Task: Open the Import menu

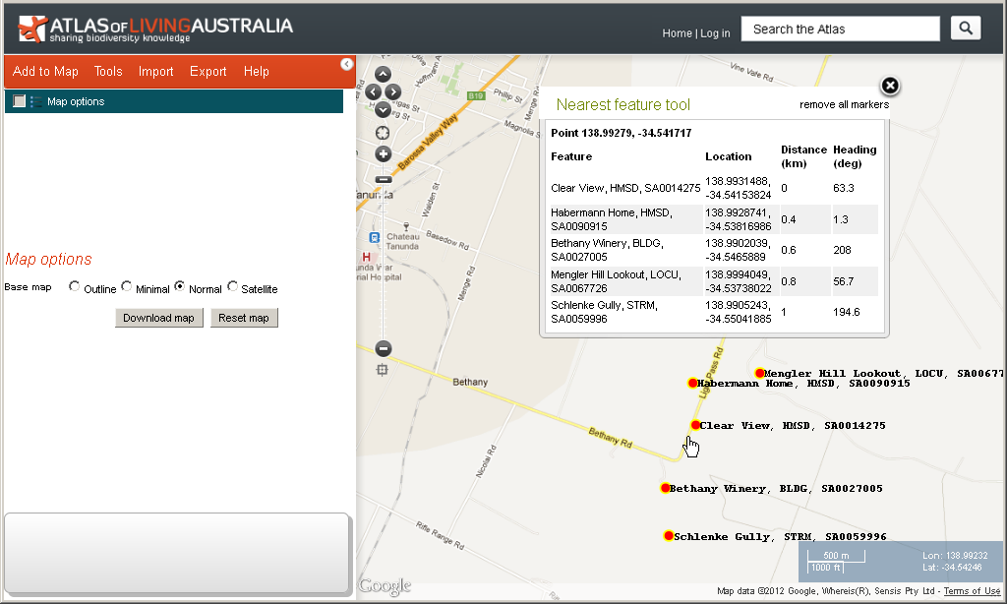Action: 156,72
